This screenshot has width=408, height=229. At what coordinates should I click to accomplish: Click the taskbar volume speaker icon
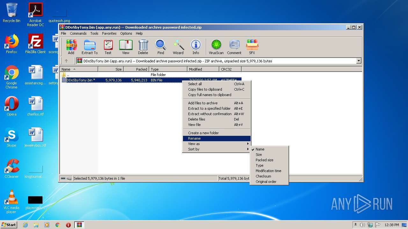pyautogui.click(x=362, y=225)
